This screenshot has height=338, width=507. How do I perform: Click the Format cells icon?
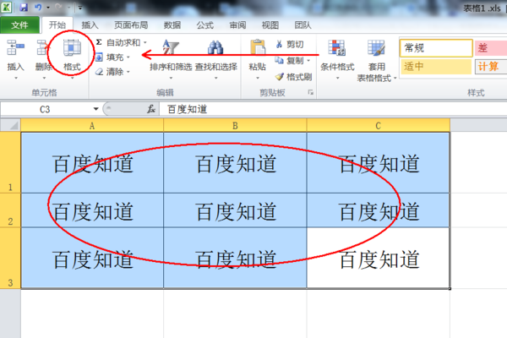[72, 47]
